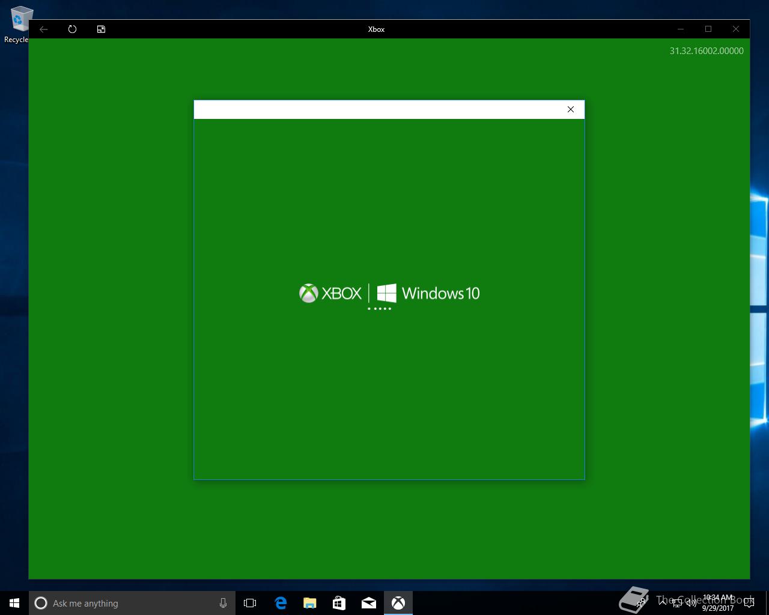The height and width of the screenshot is (615, 769).
Task: Show hidden system tray icons
Action: 663,603
